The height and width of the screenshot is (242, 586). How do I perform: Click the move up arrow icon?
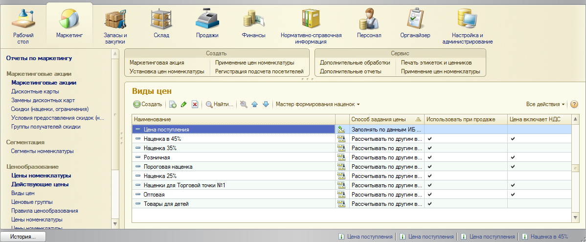254,104
